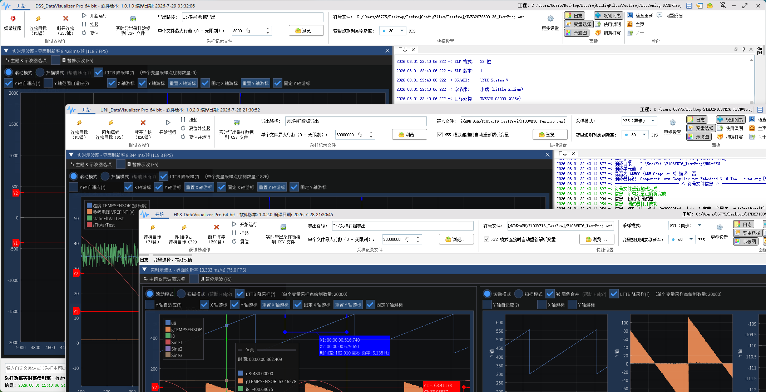Screen dimensions: 766x392
Task: Toggle 图例合并 checkbox in HSS right oscilloscope
Action: pos(550,294)
